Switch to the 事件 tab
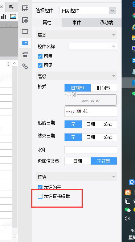Image resolution: width=135 pixels, height=242 pixels. (77, 22)
